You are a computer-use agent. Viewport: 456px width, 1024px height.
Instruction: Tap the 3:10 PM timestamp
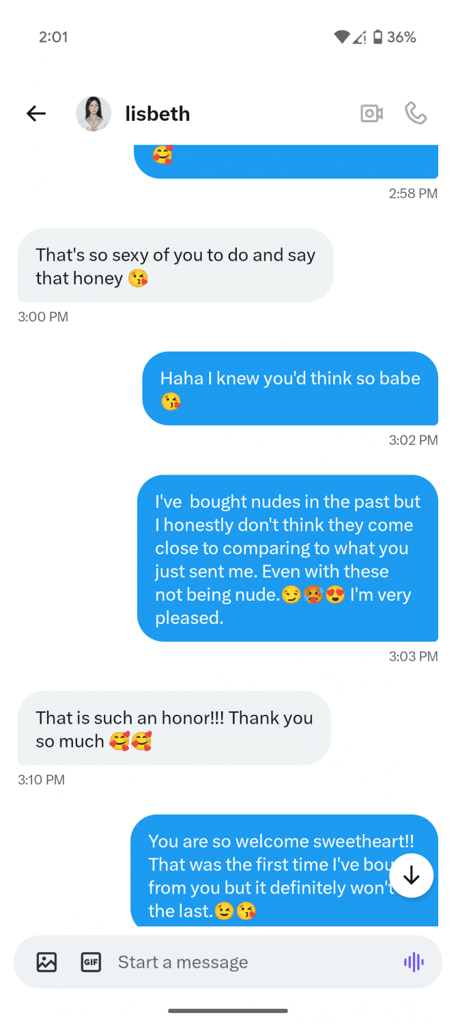tap(41, 780)
